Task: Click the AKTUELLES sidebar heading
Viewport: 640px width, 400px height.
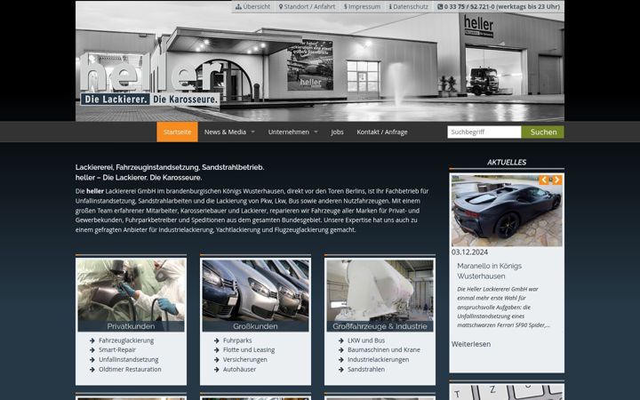Action: [507, 162]
